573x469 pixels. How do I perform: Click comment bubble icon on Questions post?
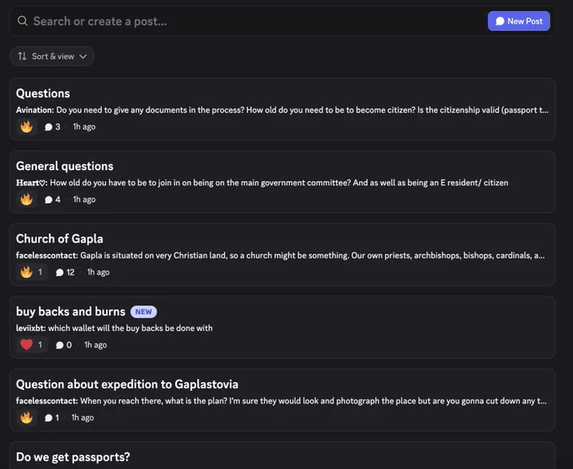pyautogui.click(x=48, y=127)
